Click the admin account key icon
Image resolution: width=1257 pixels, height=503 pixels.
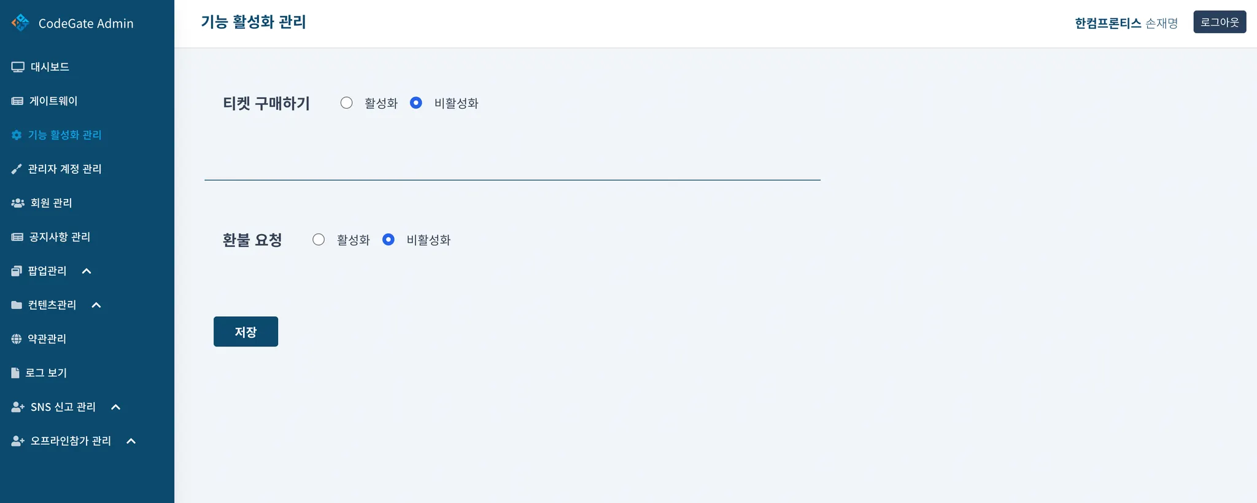17,169
